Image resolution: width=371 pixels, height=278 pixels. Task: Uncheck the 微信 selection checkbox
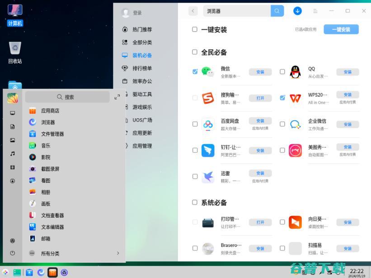(195, 71)
